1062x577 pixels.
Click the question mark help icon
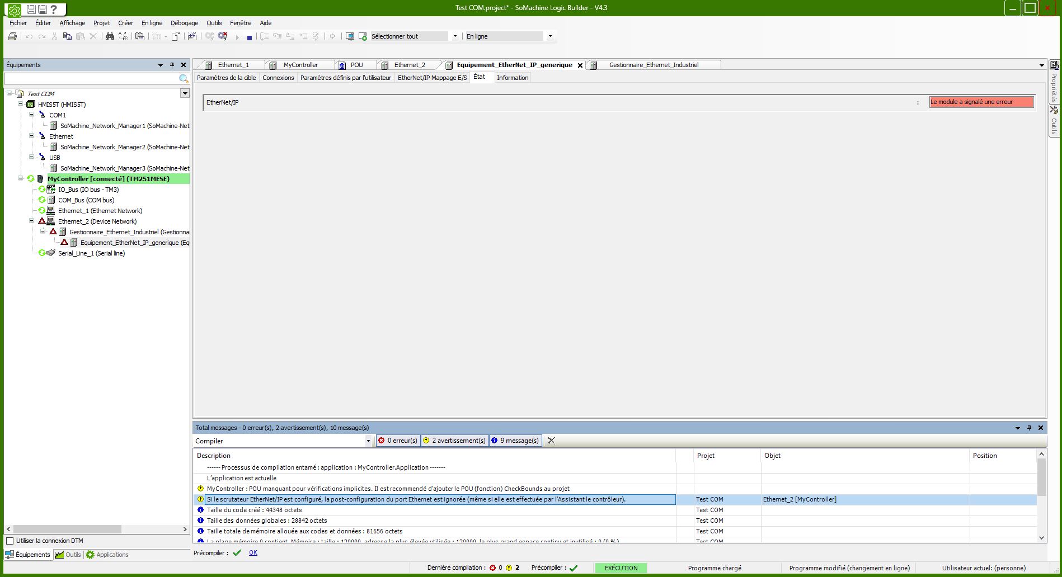point(54,9)
